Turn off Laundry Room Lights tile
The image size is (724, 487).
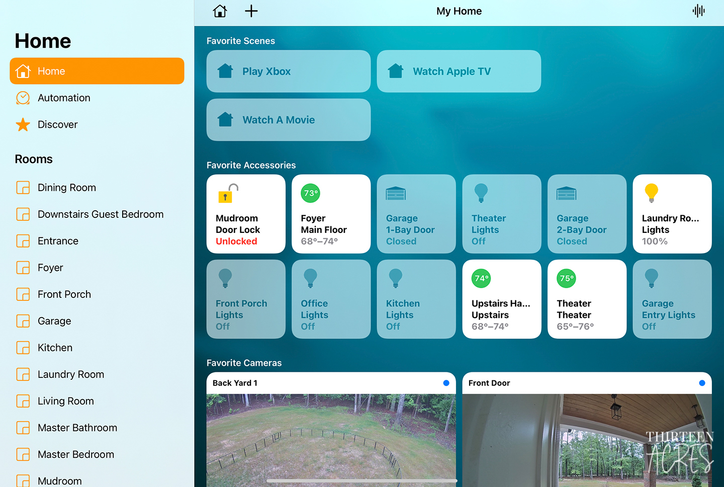tap(672, 214)
